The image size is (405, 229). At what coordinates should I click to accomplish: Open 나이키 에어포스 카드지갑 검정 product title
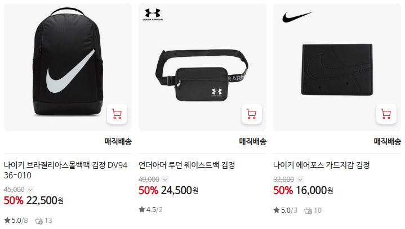322,165
